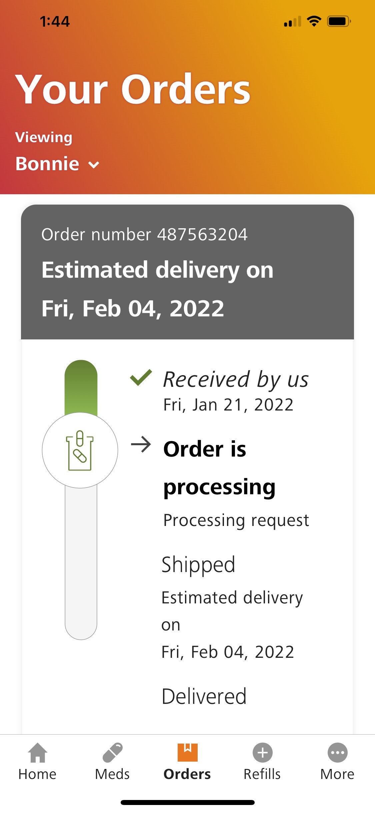
Task: Check the battery status icon
Action: click(339, 21)
